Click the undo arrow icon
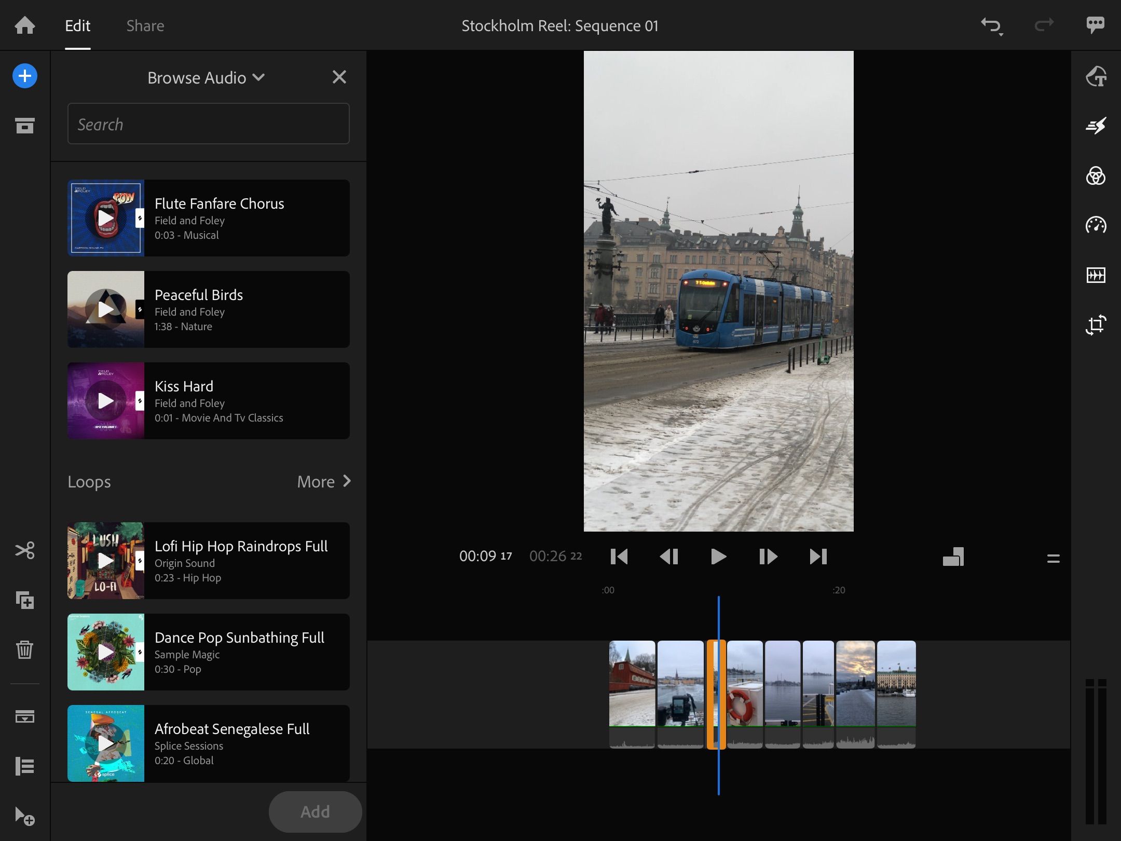 [x=991, y=25]
